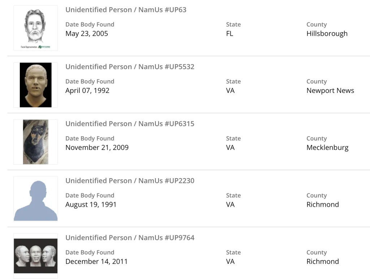The image size is (370, 279).
Task: Open the NamUs #UP63 case title
Action: pyautogui.click(x=126, y=10)
